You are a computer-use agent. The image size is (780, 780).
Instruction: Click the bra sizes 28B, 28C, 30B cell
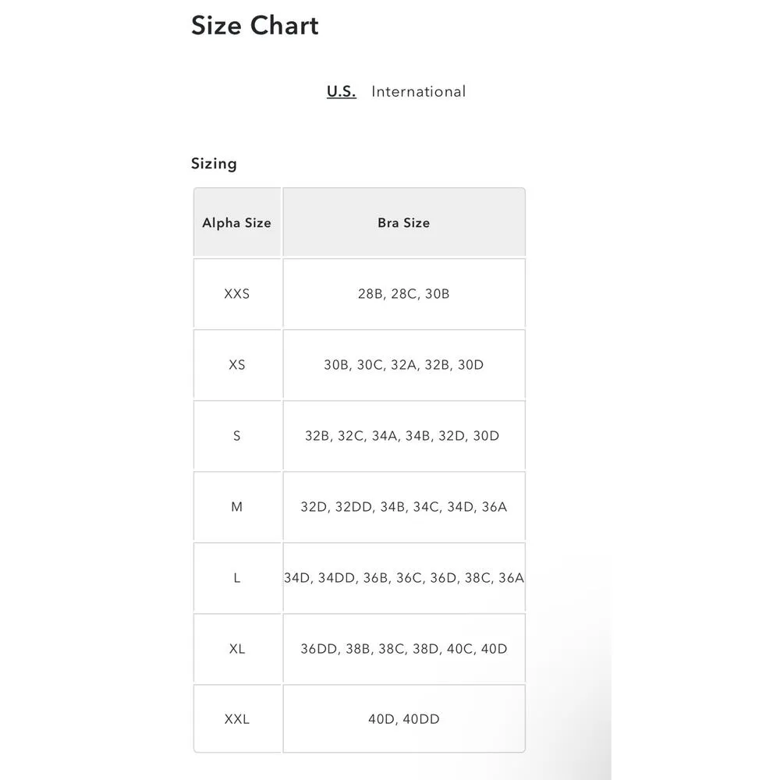[403, 294]
